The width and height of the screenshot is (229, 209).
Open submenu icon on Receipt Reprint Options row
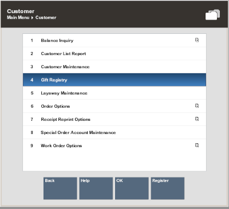pos(197,119)
